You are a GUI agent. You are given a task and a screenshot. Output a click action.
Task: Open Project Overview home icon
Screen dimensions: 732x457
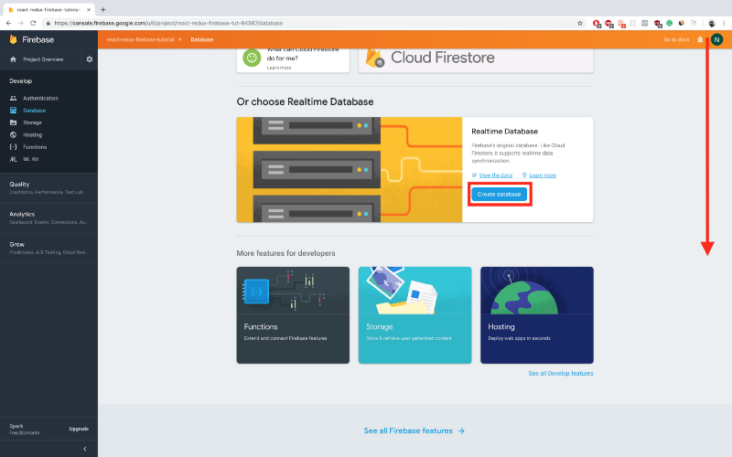coord(13,59)
